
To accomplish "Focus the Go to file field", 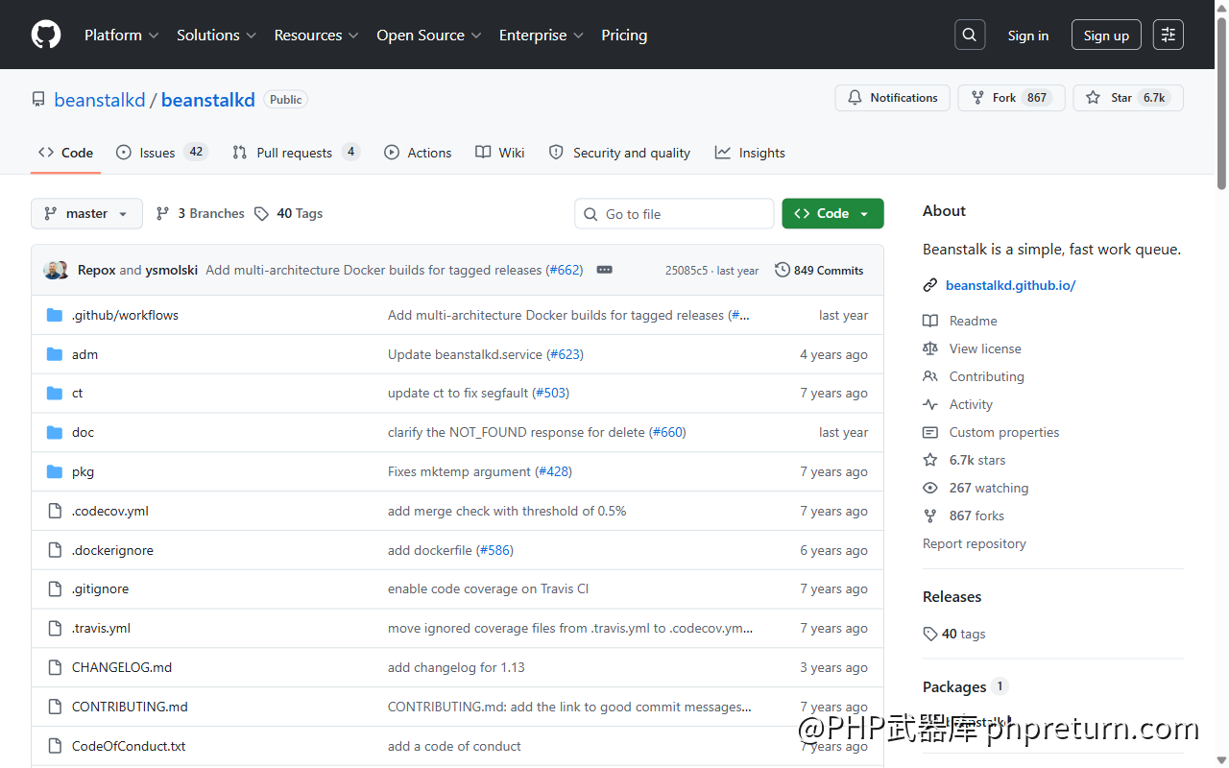I will (x=674, y=213).
